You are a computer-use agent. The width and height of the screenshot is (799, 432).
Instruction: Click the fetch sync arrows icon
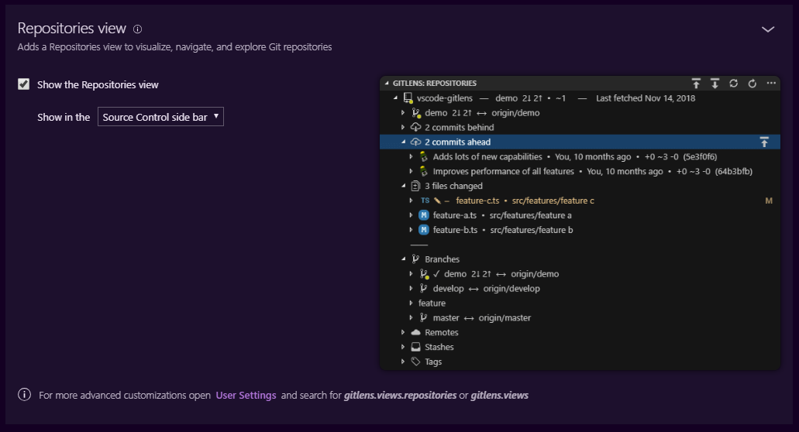pyautogui.click(x=733, y=83)
